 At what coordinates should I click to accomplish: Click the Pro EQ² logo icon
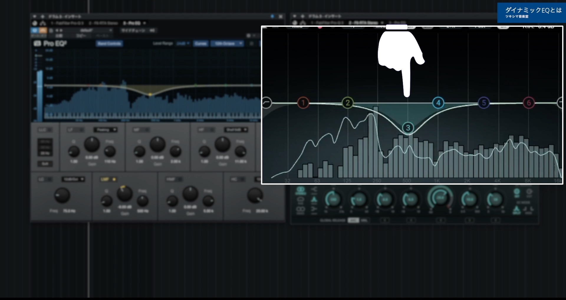[37, 43]
